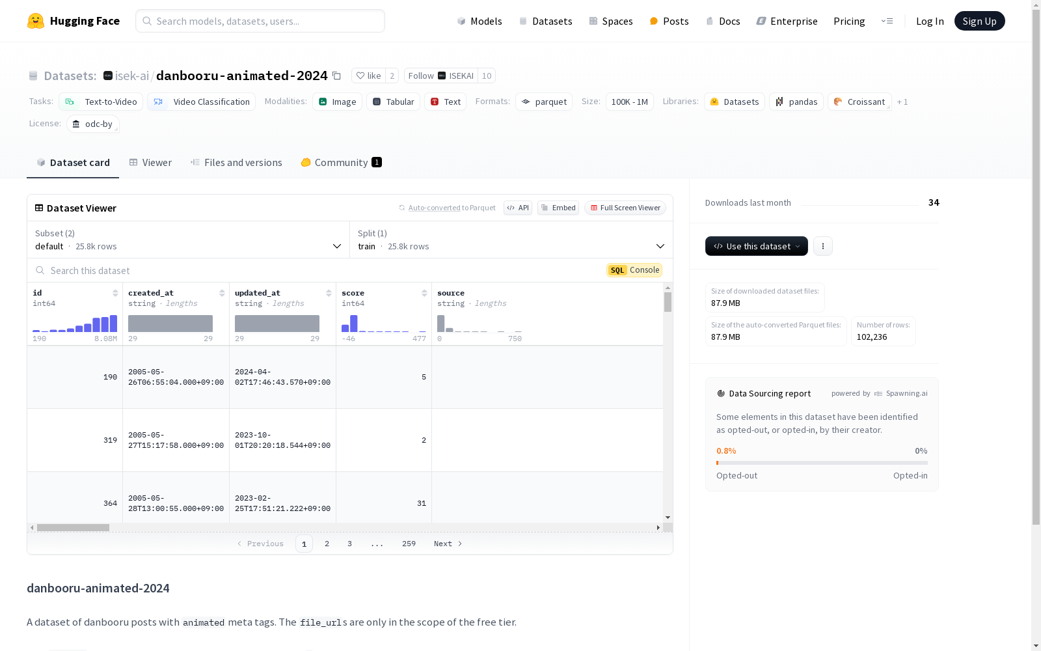Filter by Tabular modality tag

pyautogui.click(x=393, y=102)
